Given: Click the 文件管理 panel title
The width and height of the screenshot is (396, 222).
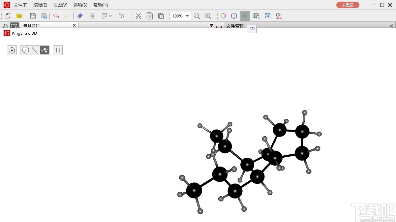Looking at the screenshot, I should click(235, 26).
